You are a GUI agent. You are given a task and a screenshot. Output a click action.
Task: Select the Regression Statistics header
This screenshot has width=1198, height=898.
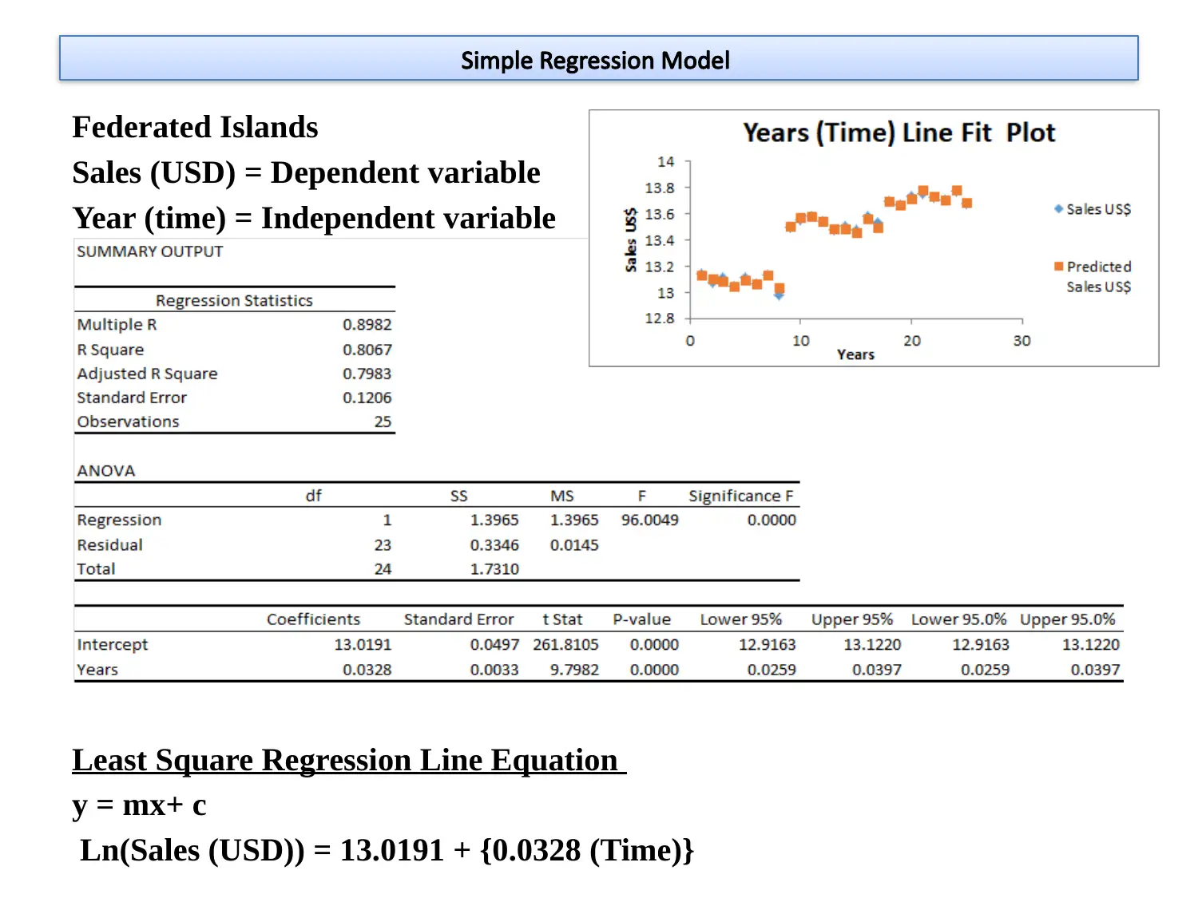click(x=234, y=301)
